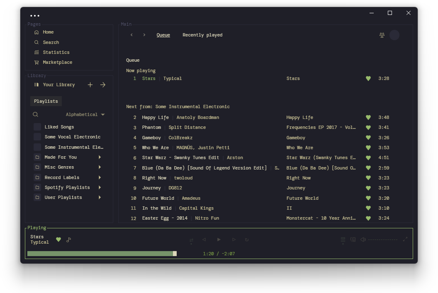Mute with the speaker icon

pos(363,240)
